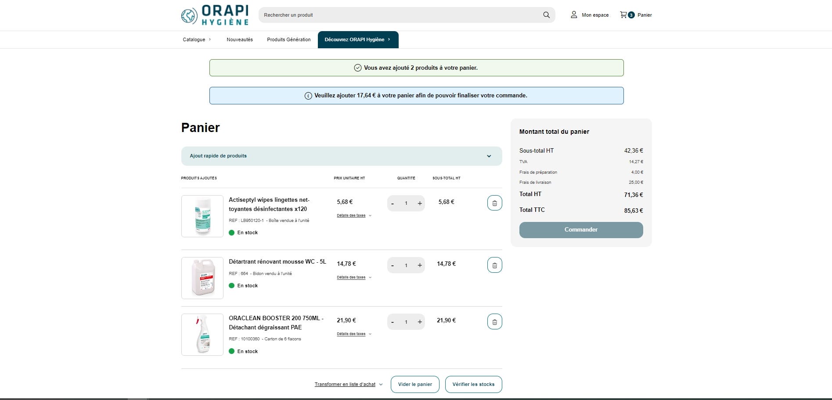
Task: Open Transformer en liste d'achat dropdown
Action: coord(349,384)
